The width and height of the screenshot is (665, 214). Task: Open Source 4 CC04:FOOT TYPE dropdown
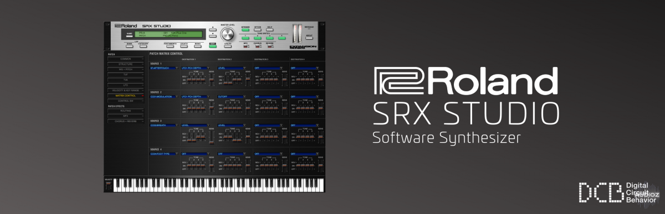tap(164, 154)
